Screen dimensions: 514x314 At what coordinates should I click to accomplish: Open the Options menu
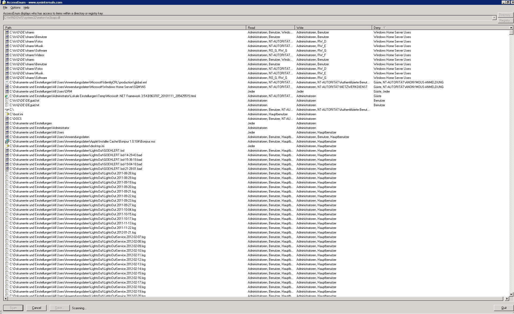16,7
